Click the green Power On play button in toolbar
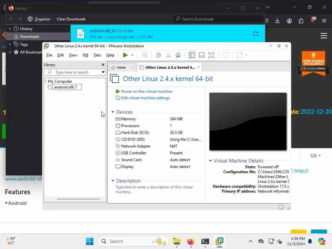The width and height of the screenshot is (332, 249). pyautogui.click(x=125, y=55)
